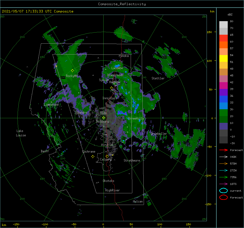The height and width of the screenshot is (228, 244).
Task: Click the cyan 27ZW arrow icon
Action: click(x=223, y=171)
